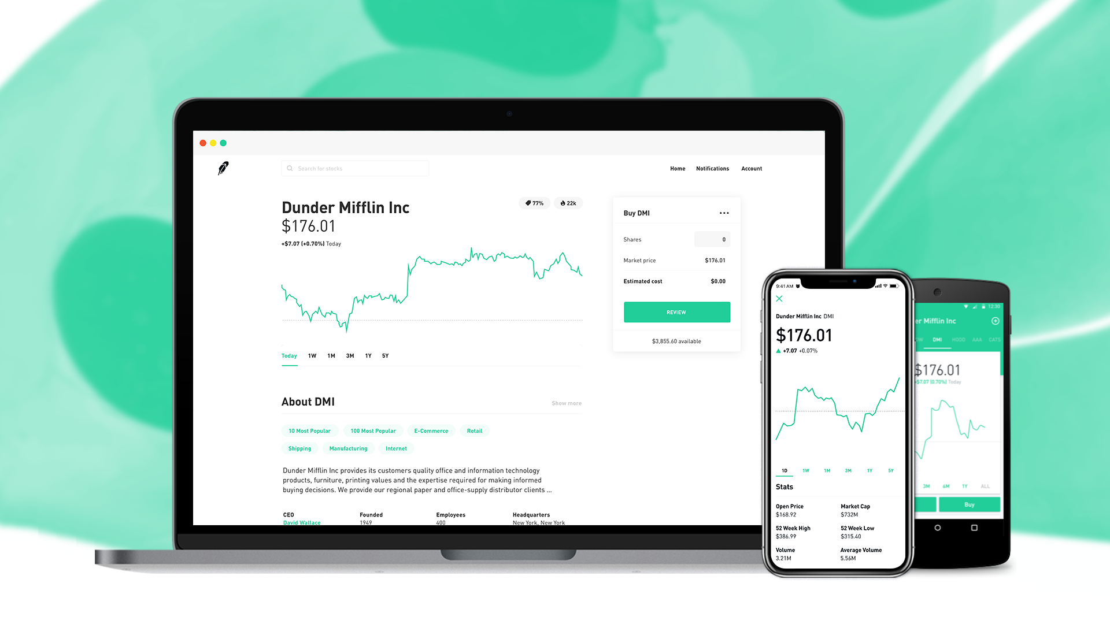Toggle the Manufacturing category filter
The height and width of the screenshot is (624, 1110).
[x=347, y=448]
